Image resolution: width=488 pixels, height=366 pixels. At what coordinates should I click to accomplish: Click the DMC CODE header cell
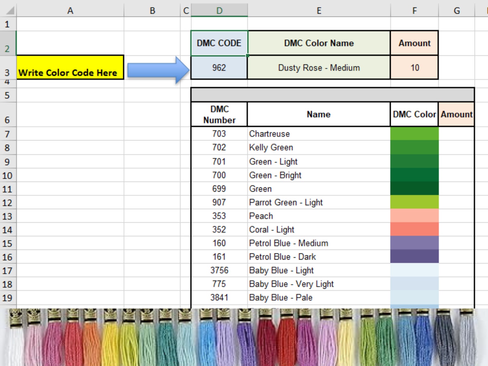(x=219, y=43)
